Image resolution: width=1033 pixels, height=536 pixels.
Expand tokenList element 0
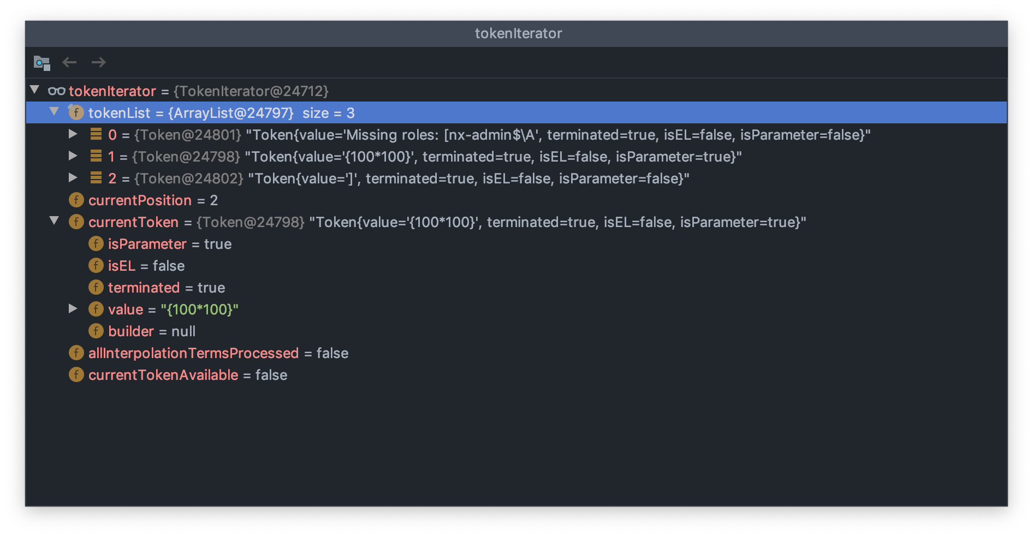[73, 134]
